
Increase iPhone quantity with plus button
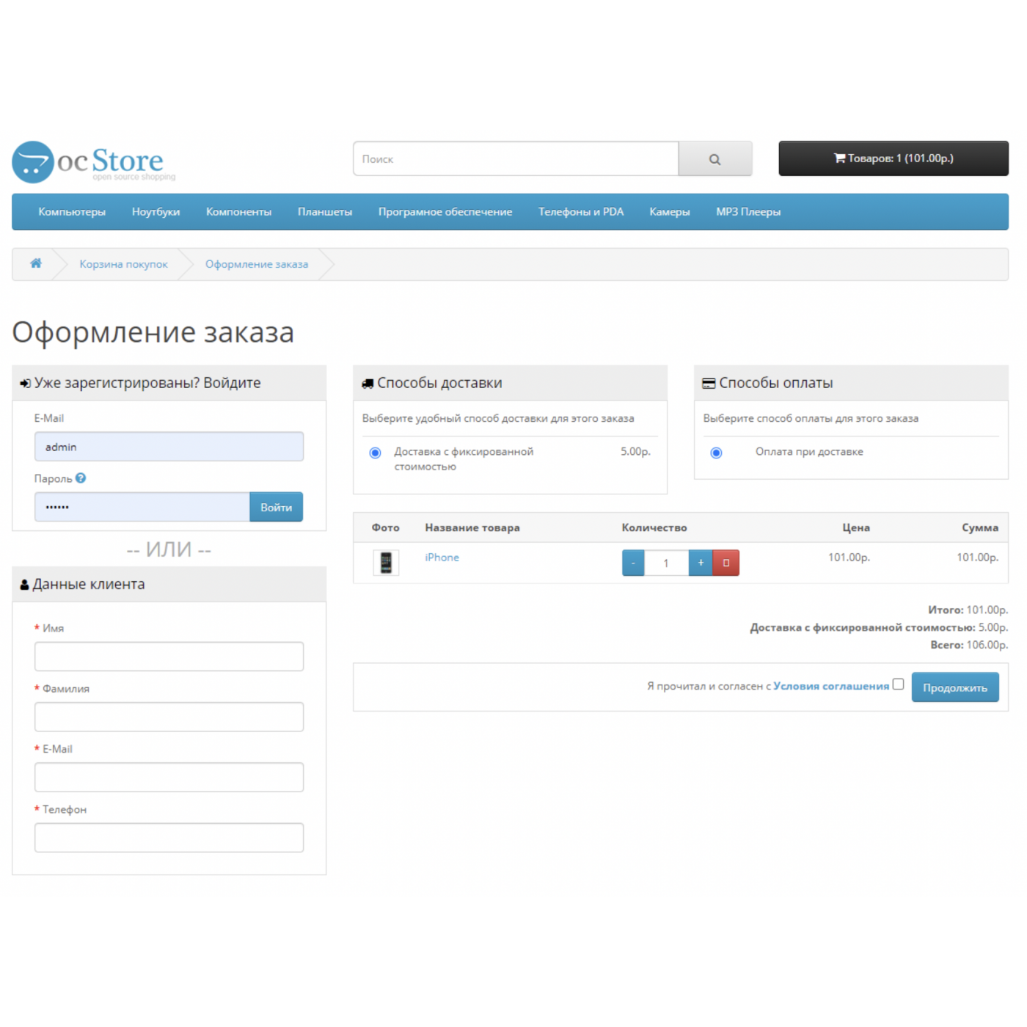[x=701, y=563]
